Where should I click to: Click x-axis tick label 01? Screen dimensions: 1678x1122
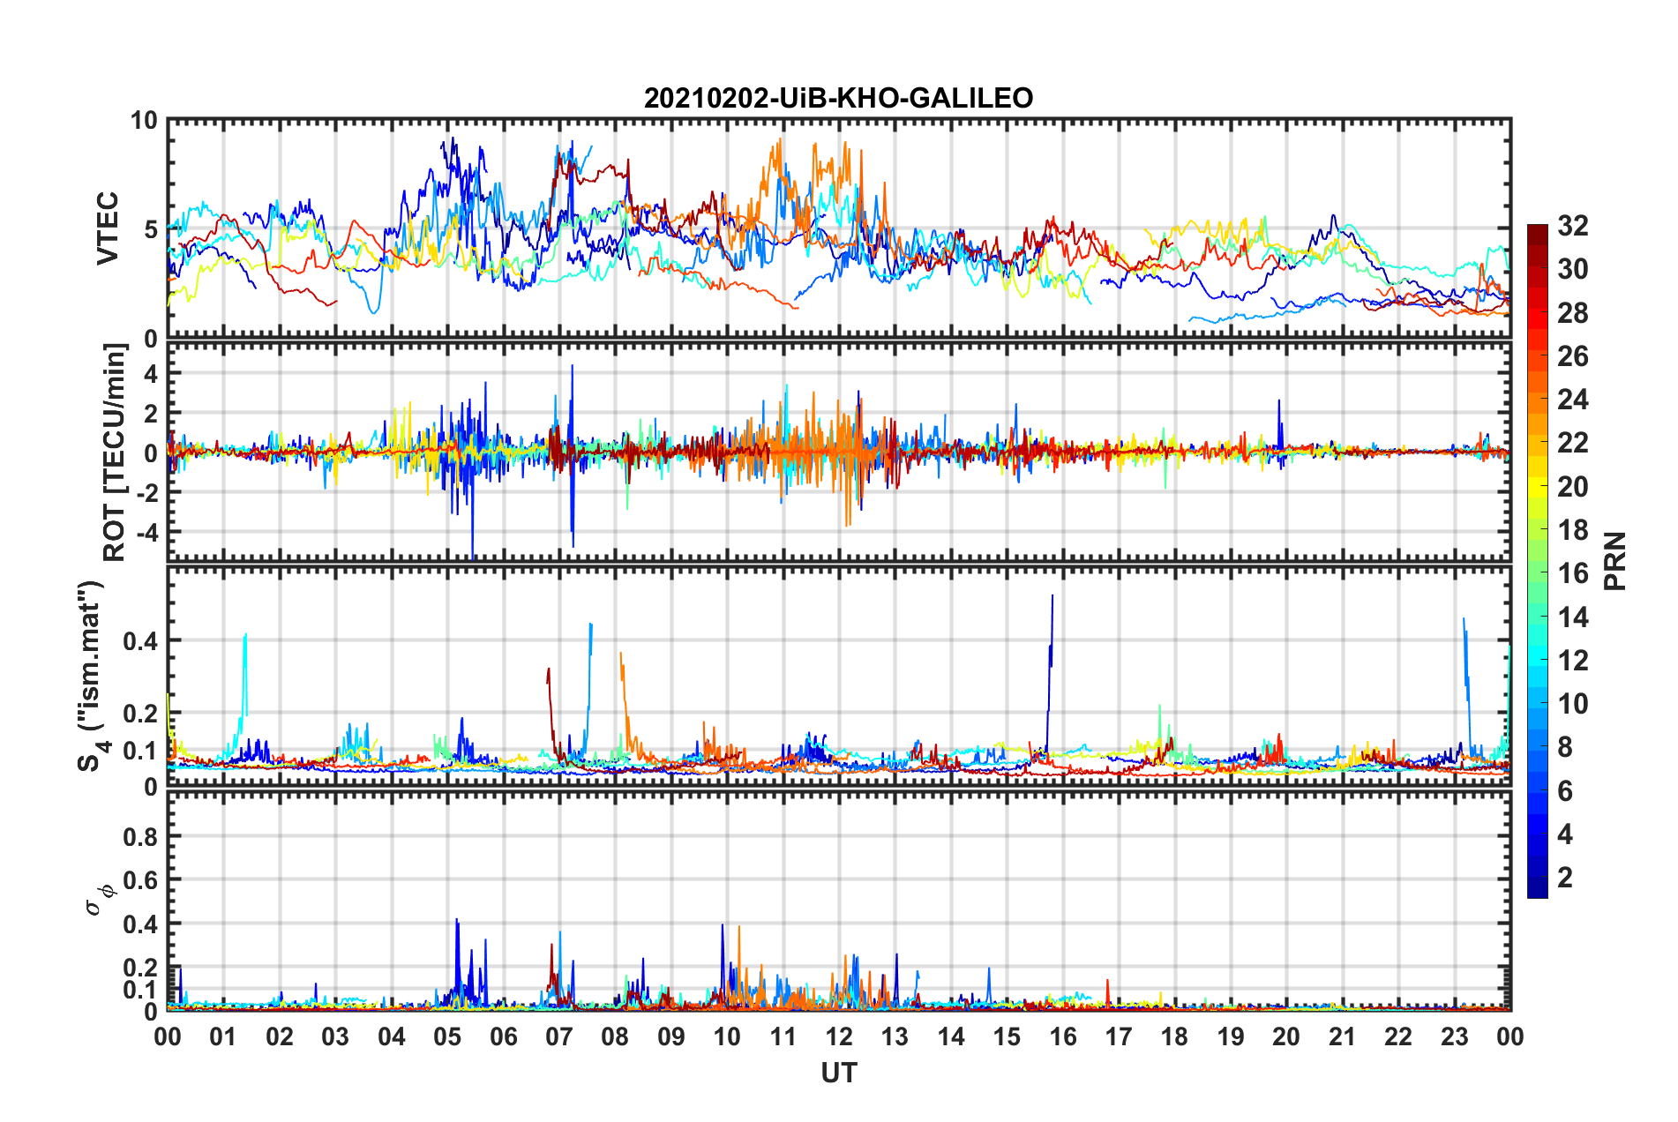pos(223,1036)
